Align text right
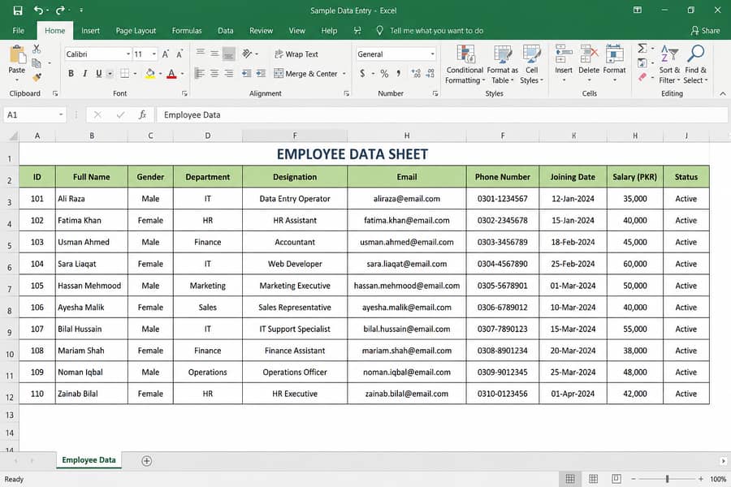This screenshot has width=731, height=487. tap(228, 73)
